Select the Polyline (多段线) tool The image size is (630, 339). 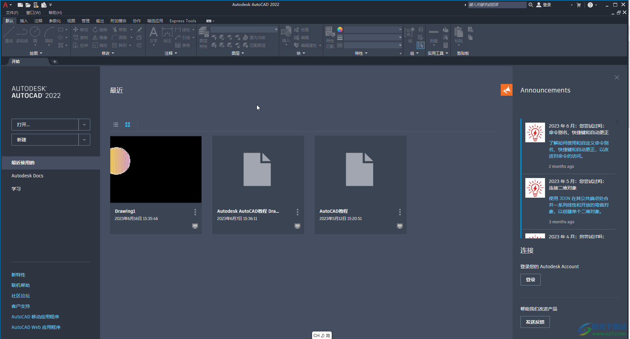22,35
